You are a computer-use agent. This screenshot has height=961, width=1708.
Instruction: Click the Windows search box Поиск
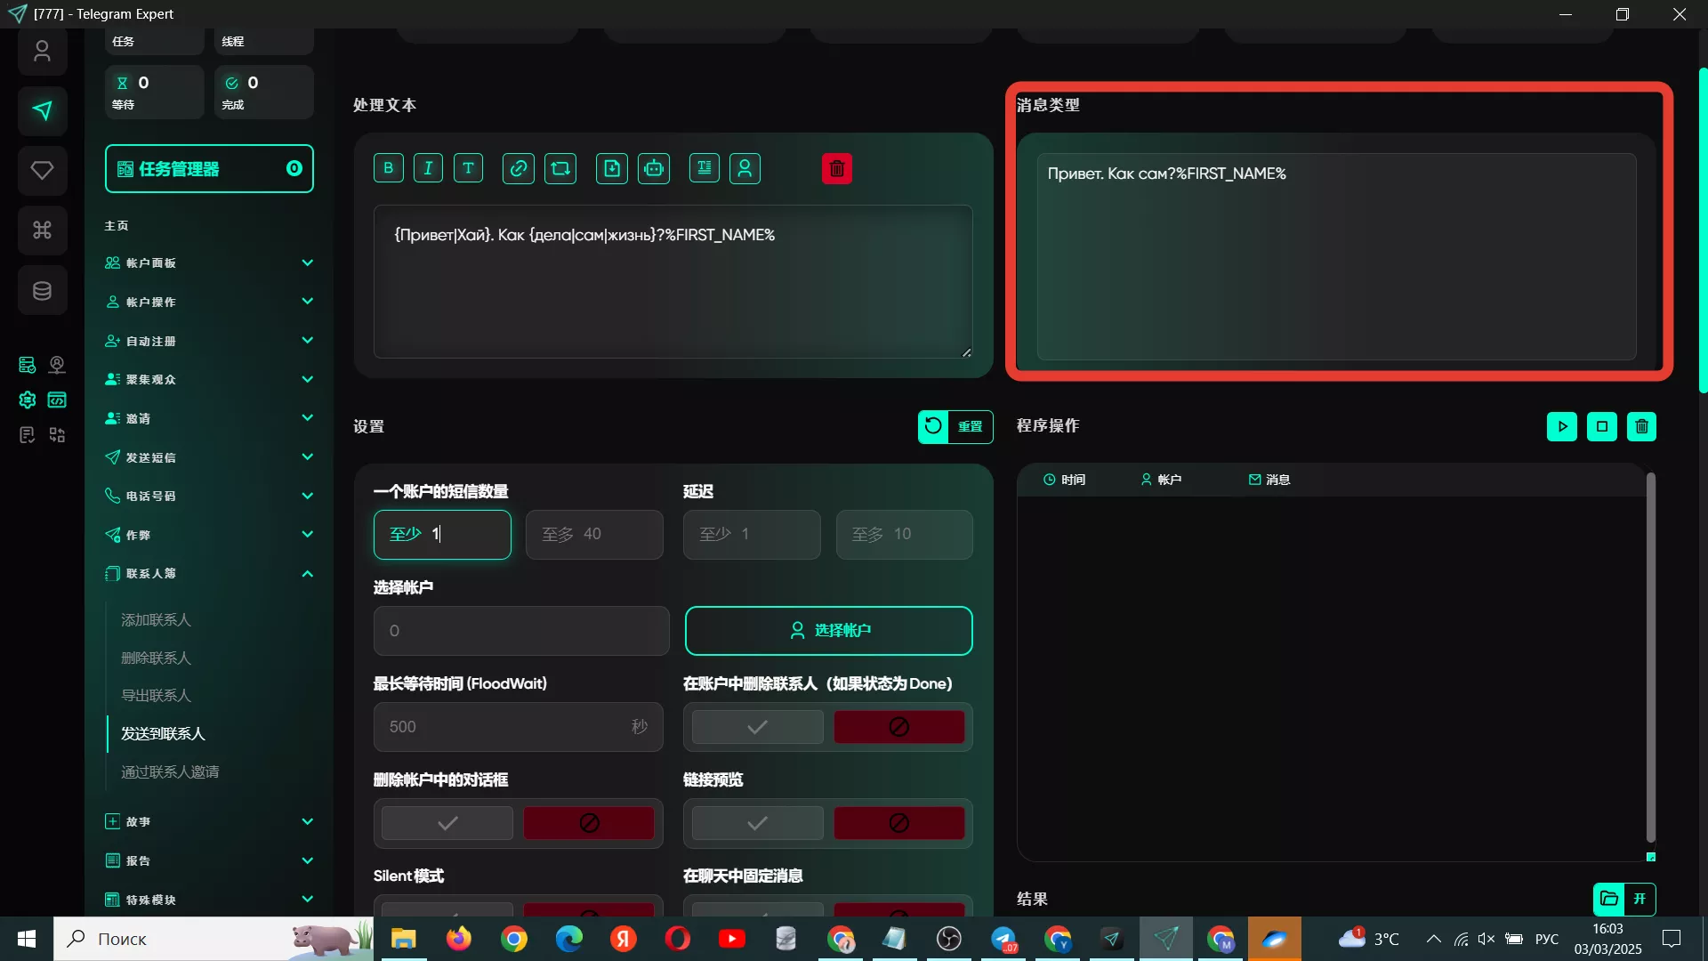213,939
